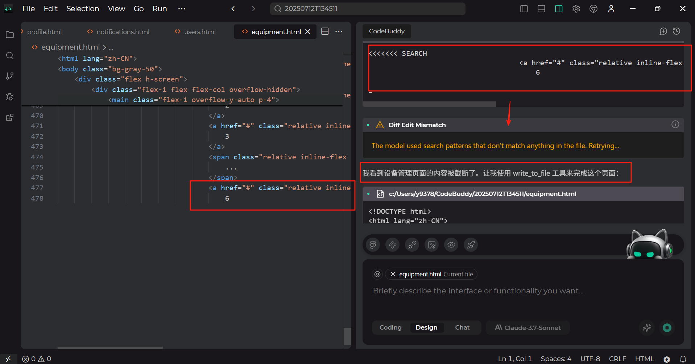Open remote window status bar button
Image resolution: width=695 pixels, height=364 pixels.
point(8,359)
